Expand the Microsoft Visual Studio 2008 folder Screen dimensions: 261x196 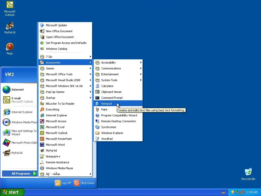coord(65,80)
